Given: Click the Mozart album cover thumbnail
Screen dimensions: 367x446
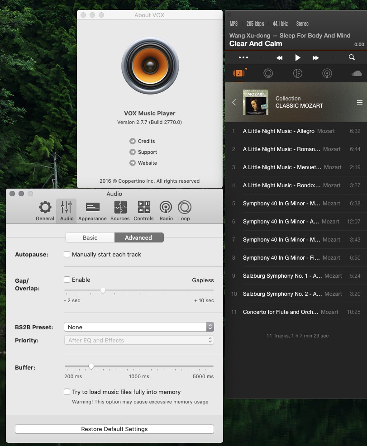Looking at the screenshot, I should pyautogui.click(x=256, y=102).
